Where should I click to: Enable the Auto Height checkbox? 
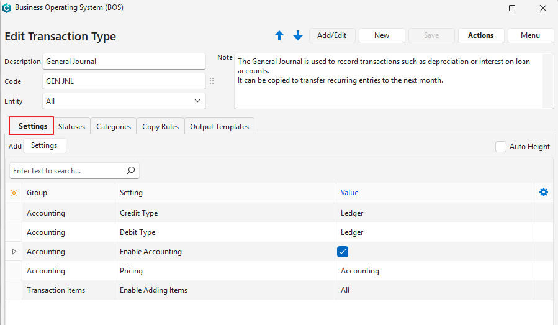pyautogui.click(x=501, y=147)
